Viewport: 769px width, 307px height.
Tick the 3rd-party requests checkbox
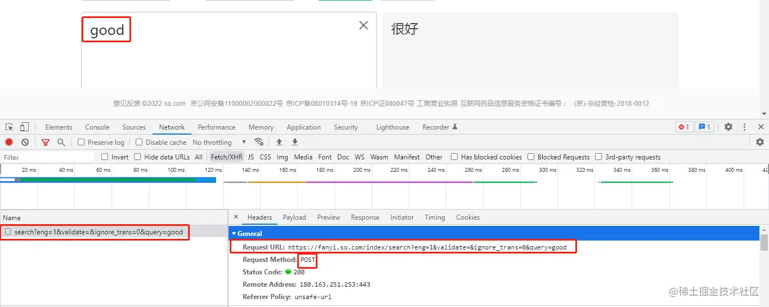[599, 157]
